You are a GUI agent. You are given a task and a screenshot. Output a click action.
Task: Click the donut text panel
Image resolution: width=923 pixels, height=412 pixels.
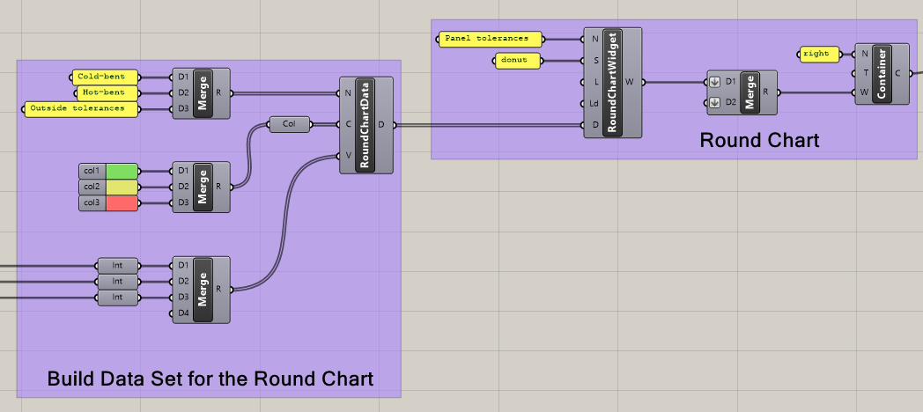pos(515,61)
